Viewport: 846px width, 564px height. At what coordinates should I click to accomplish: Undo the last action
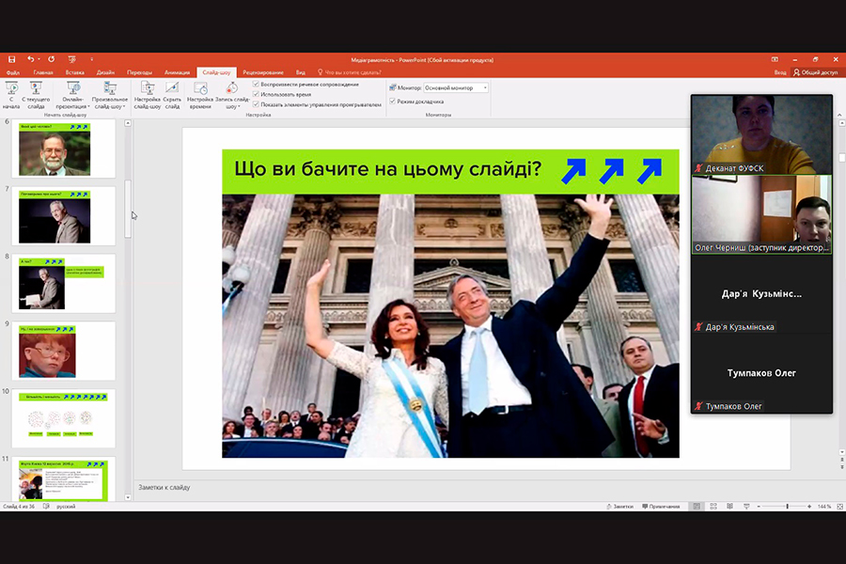(30, 59)
